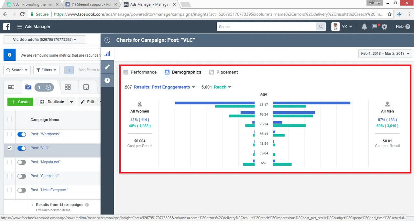Viewport: 414px width, 221px height.
Task: Open the Ads Manager hamburger menu
Action: (x=20, y=27)
